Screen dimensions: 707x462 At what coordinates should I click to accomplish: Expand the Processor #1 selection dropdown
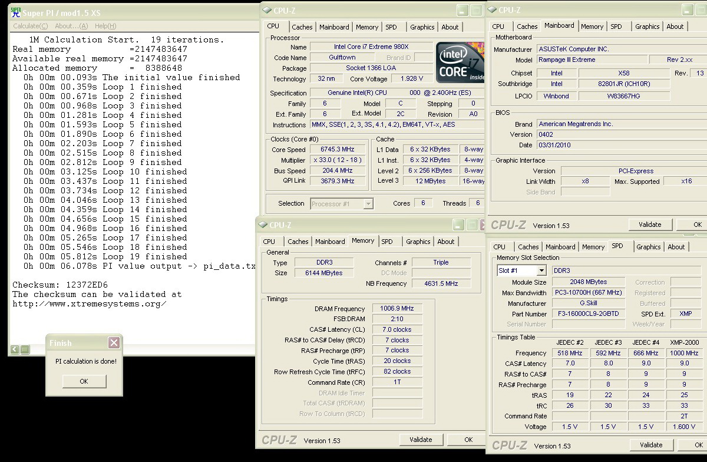tap(368, 204)
